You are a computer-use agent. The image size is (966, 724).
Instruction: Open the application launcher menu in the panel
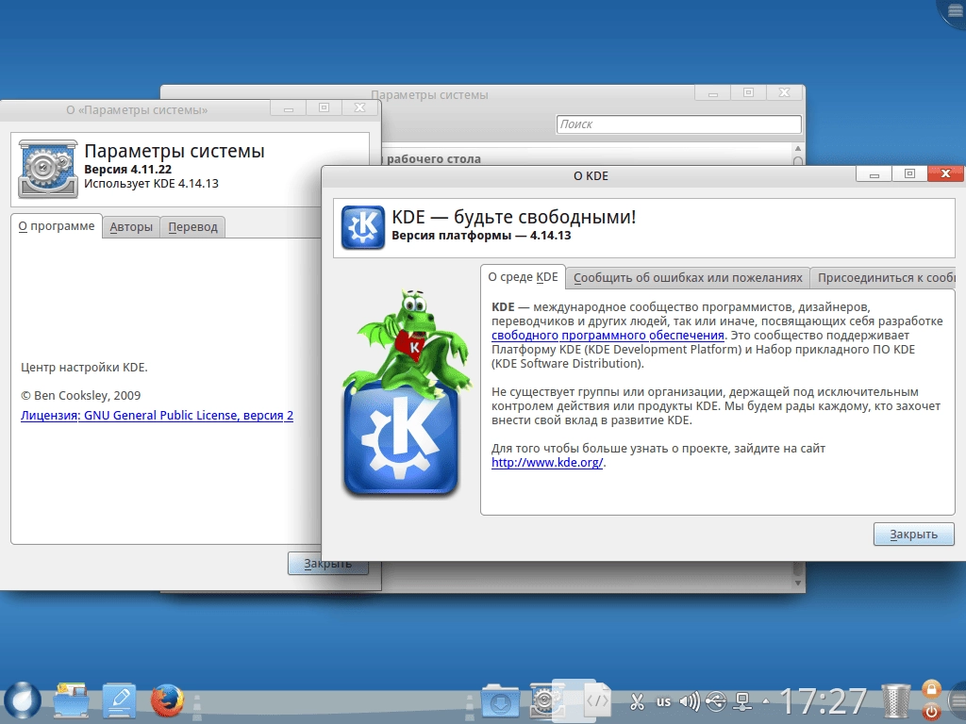(x=23, y=700)
